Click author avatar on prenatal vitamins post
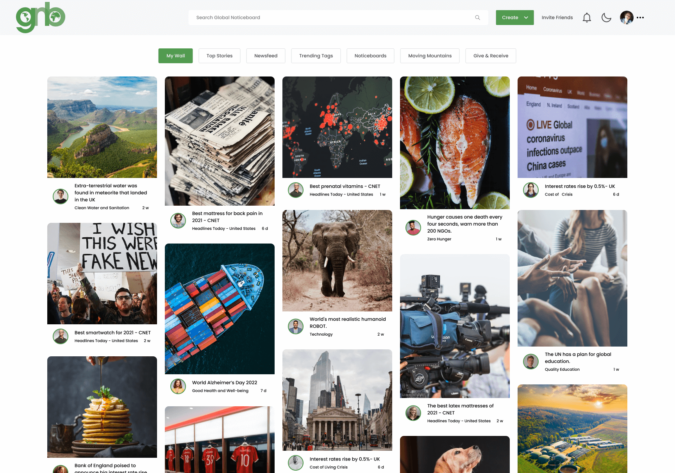 click(296, 190)
